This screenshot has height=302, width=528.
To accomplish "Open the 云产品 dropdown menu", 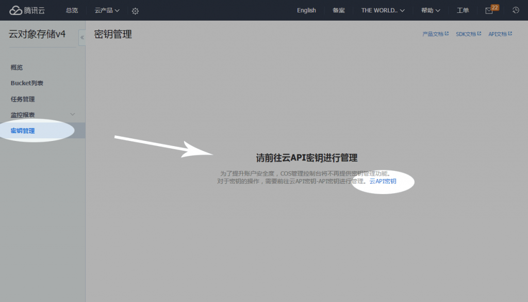I will coord(107,10).
